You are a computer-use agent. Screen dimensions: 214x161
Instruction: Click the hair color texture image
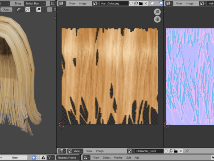pyautogui.click(x=110, y=76)
